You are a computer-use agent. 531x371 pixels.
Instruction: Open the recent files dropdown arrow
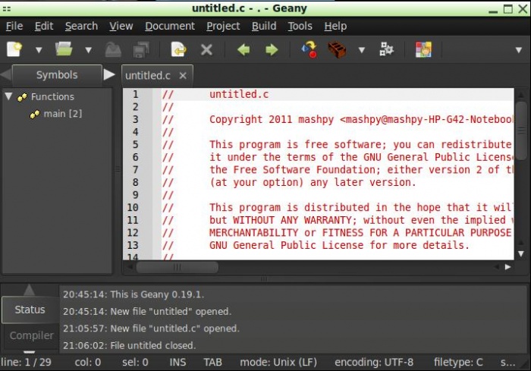[x=88, y=51]
